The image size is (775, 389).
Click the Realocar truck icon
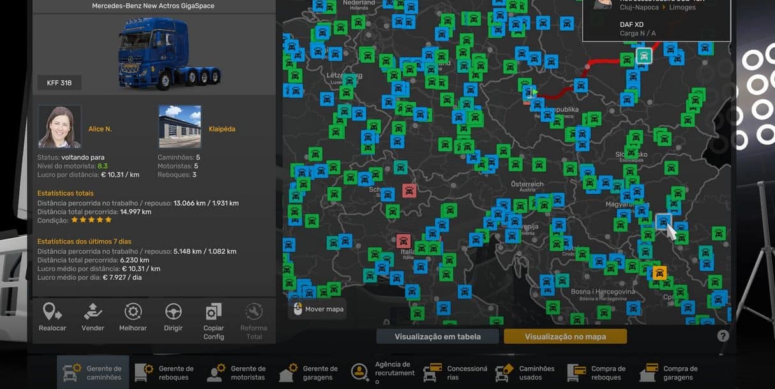[x=52, y=312]
